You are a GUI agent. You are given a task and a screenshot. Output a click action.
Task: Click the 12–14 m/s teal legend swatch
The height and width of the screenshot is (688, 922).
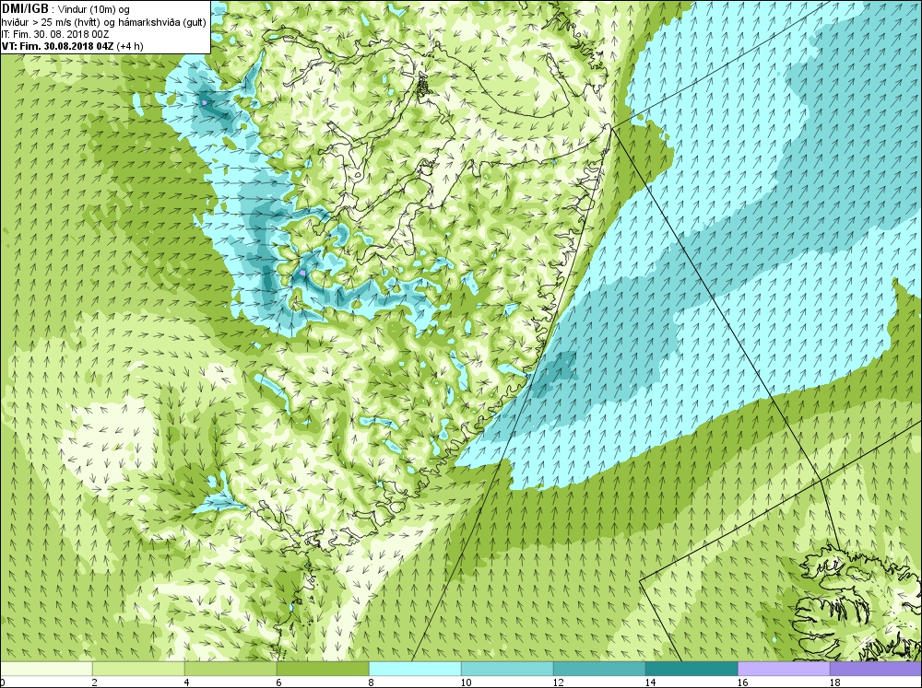click(599, 669)
